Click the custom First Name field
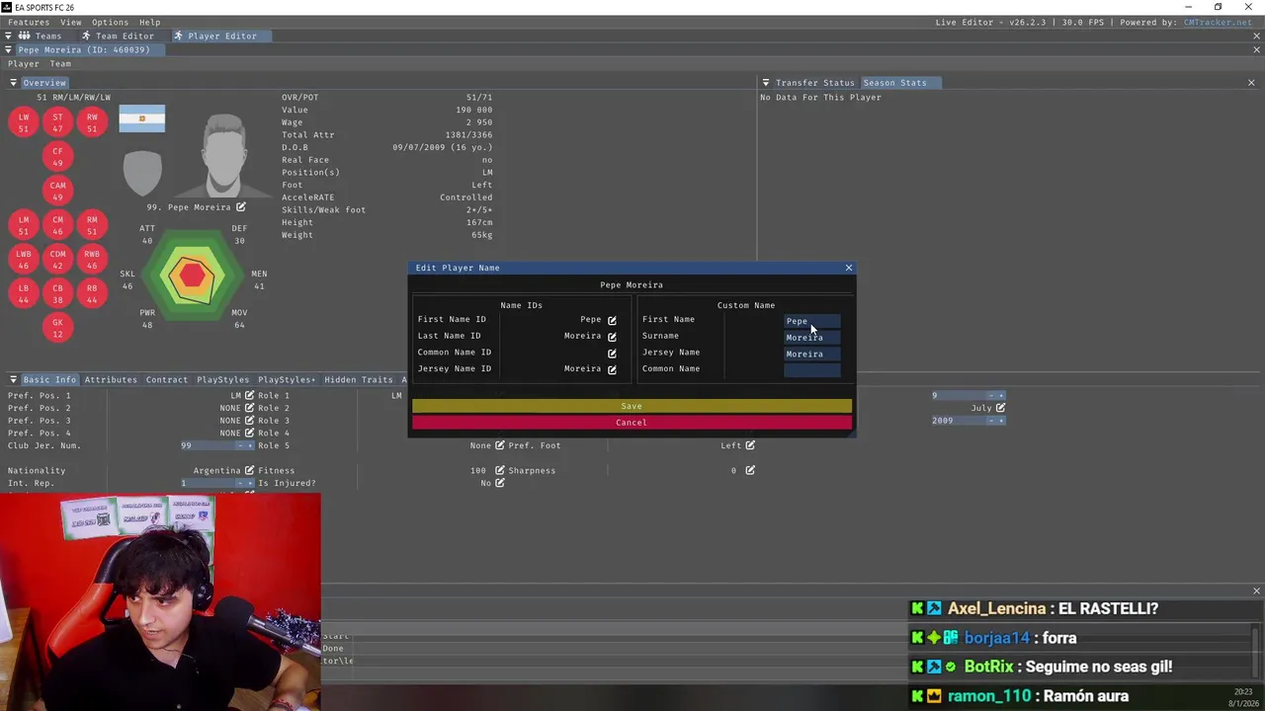1265x711 pixels. pyautogui.click(x=811, y=321)
